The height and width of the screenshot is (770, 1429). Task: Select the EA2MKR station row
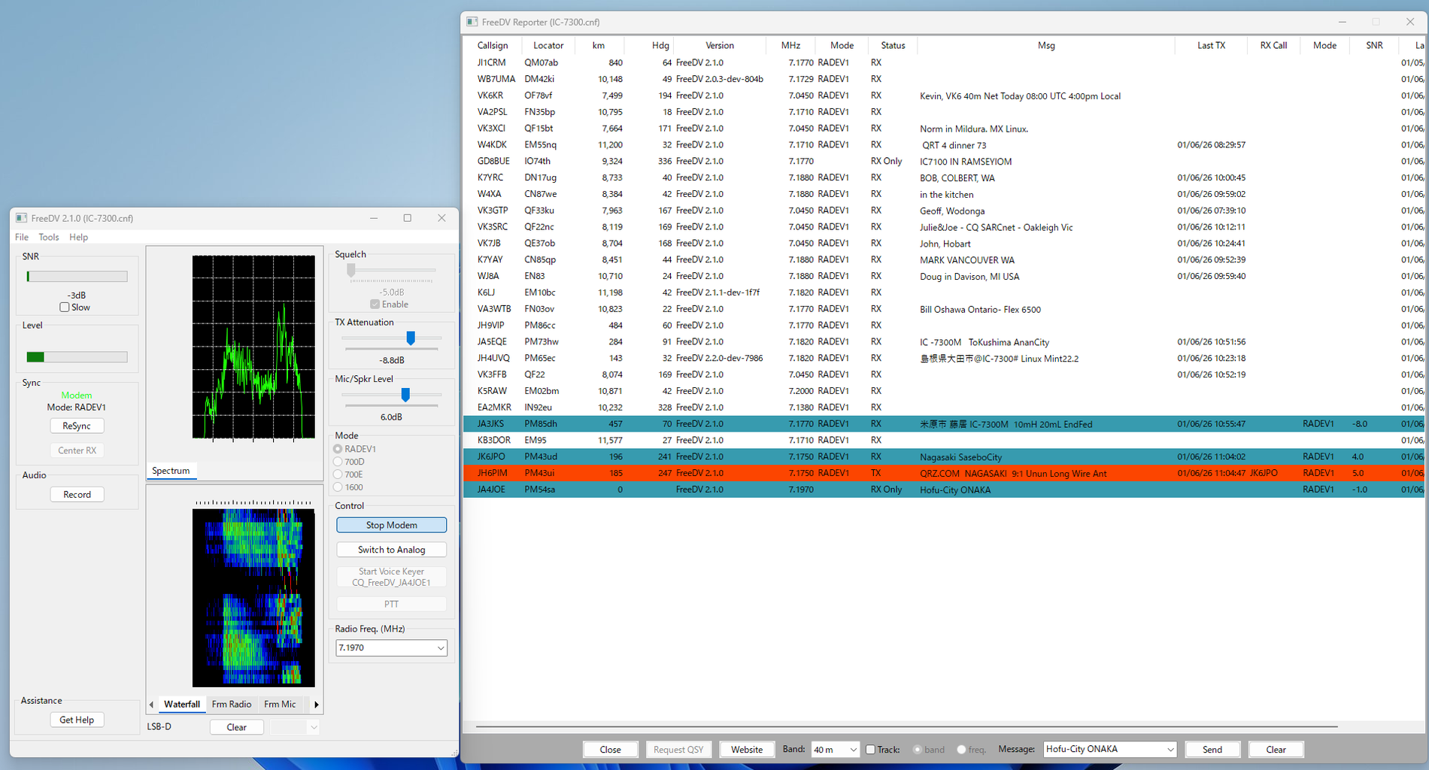pyautogui.click(x=943, y=408)
